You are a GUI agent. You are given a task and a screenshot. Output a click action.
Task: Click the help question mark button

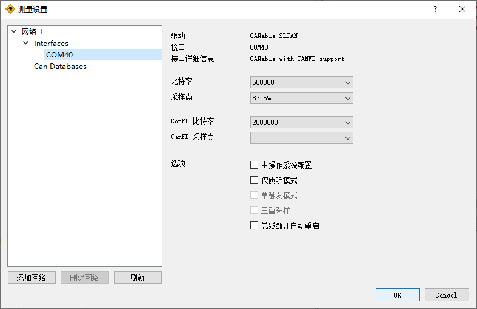[x=435, y=9]
